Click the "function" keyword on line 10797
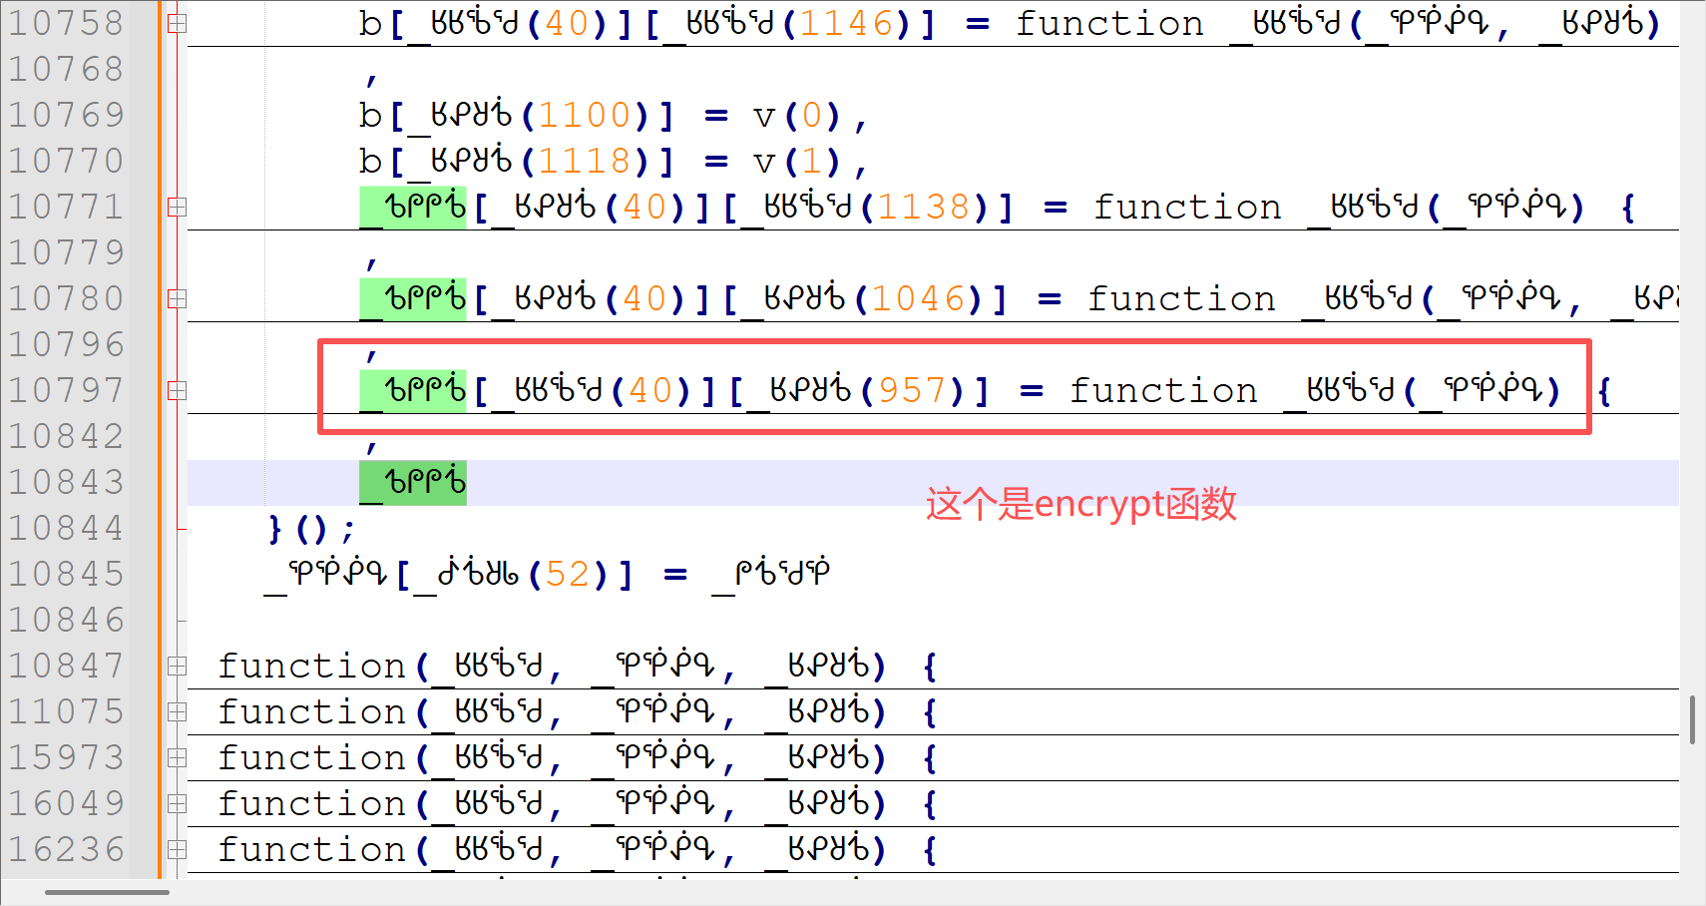Viewport: 1706px width, 906px height. (x=1163, y=390)
